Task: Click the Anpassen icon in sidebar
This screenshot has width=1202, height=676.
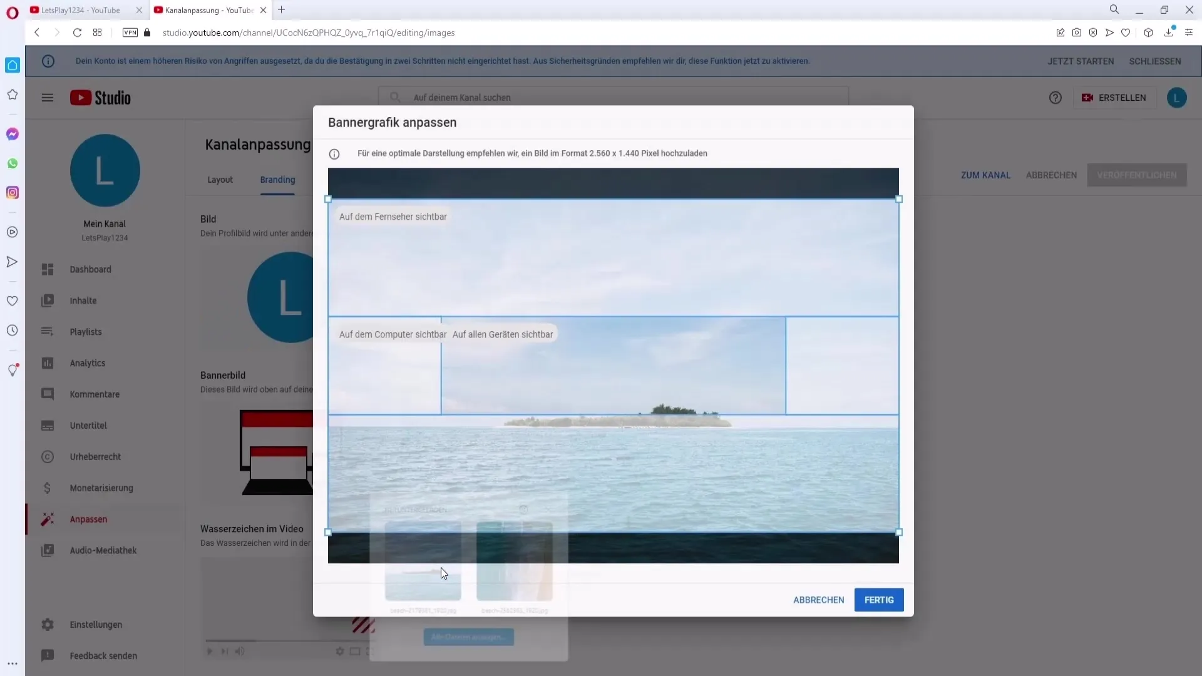Action: click(47, 518)
